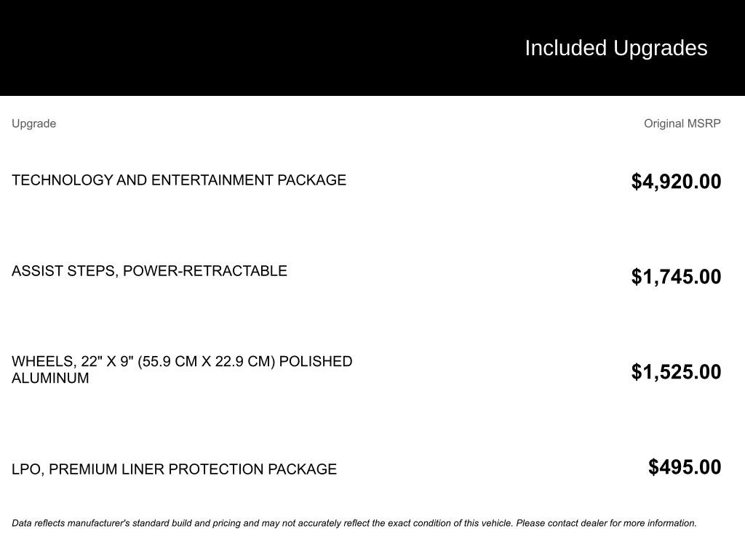The height and width of the screenshot is (558, 745).
Task: Select the Original MSRP column header
Action: (682, 124)
